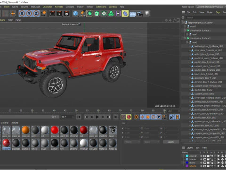Screen dimensions: 226x170
Task: Toggle the Y axis lock
Action: pyautogui.click(x=29, y=14)
